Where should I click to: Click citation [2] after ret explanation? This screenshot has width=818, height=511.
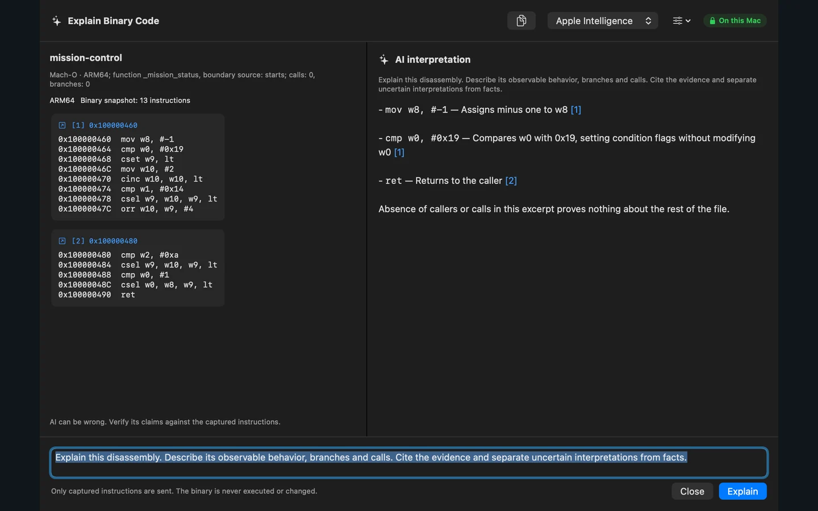511,181
